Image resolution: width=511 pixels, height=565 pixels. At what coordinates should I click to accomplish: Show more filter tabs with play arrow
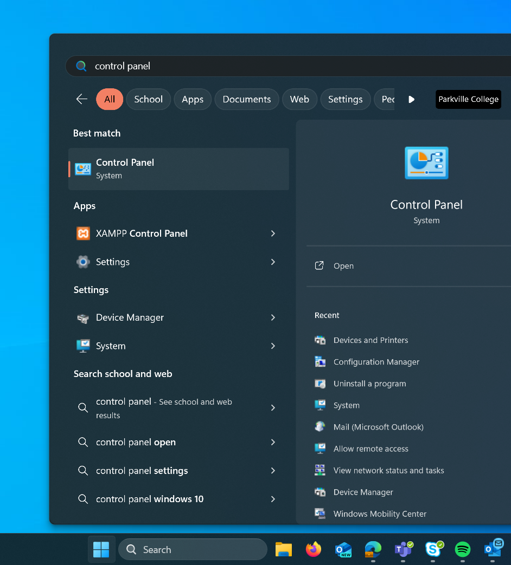click(x=411, y=100)
